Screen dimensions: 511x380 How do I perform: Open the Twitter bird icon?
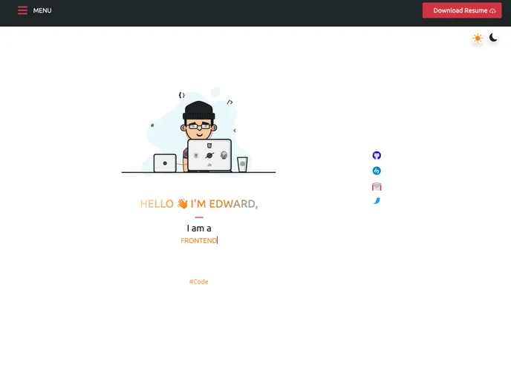tap(377, 201)
